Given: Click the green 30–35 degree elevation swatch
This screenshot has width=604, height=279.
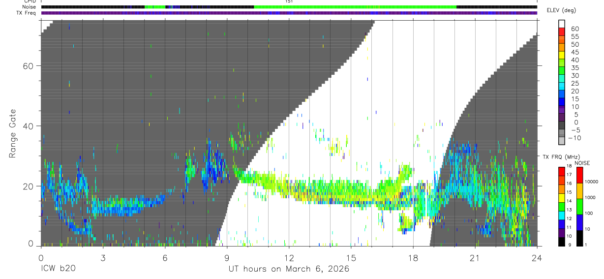Looking at the screenshot, I should [562, 71].
